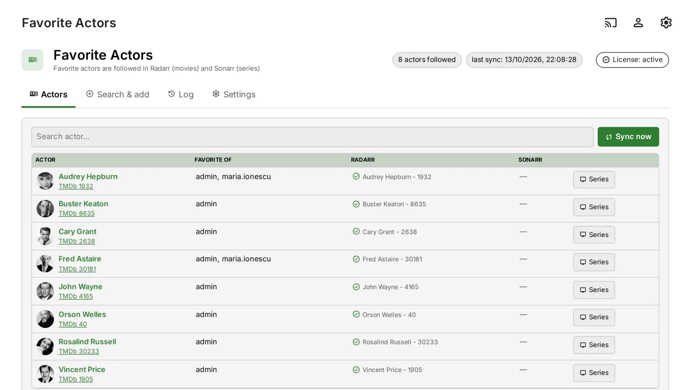
Task: Open the Settings tab
Action: (234, 94)
